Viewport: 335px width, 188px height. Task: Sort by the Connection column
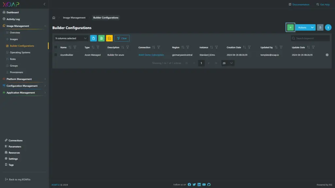[154, 47]
